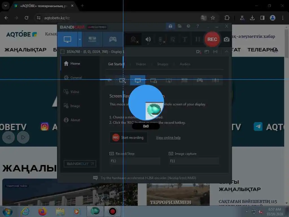Click the AQTOBE website logo
Screen dimensions: 289x217
[x=22, y=34]
